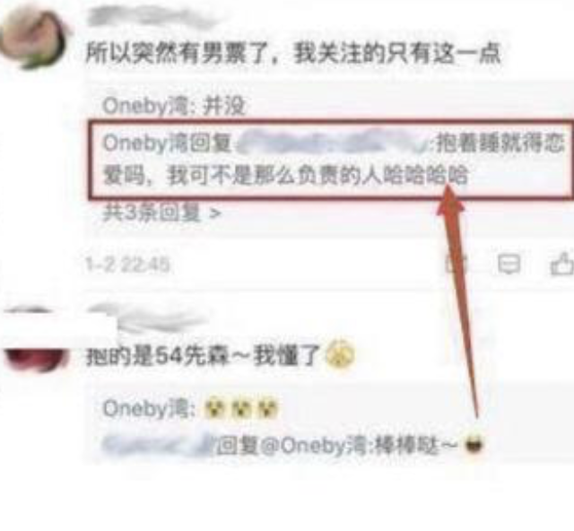Tap the comment 所以突然有男票了
The height and width of the screenshot is (531, 574).
point(293,54)
